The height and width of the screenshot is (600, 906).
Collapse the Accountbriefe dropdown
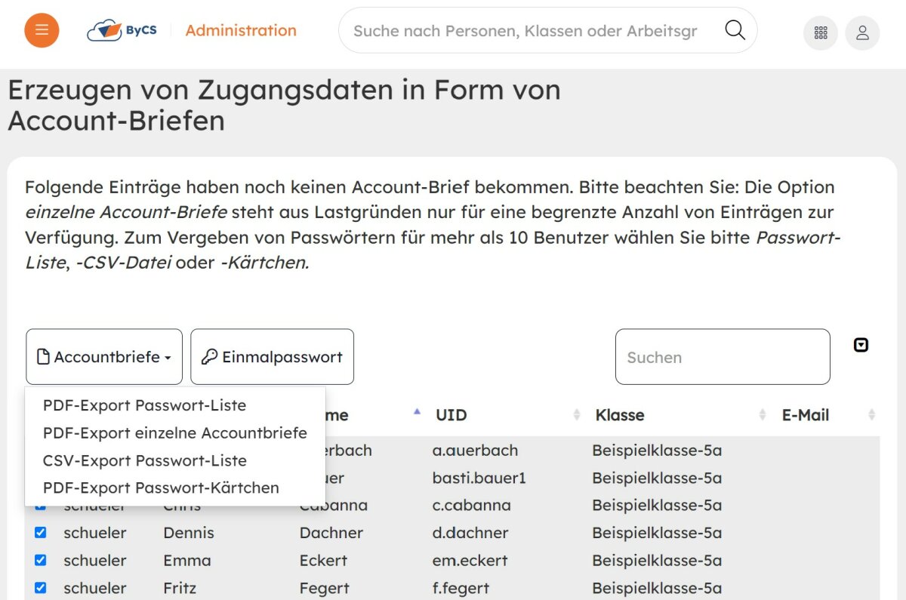coord(104,357)
